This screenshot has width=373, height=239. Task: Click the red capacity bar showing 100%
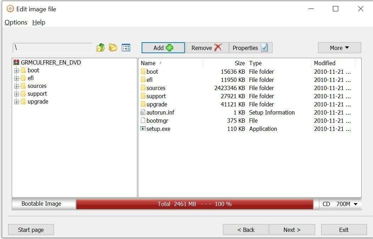(195, 204)
